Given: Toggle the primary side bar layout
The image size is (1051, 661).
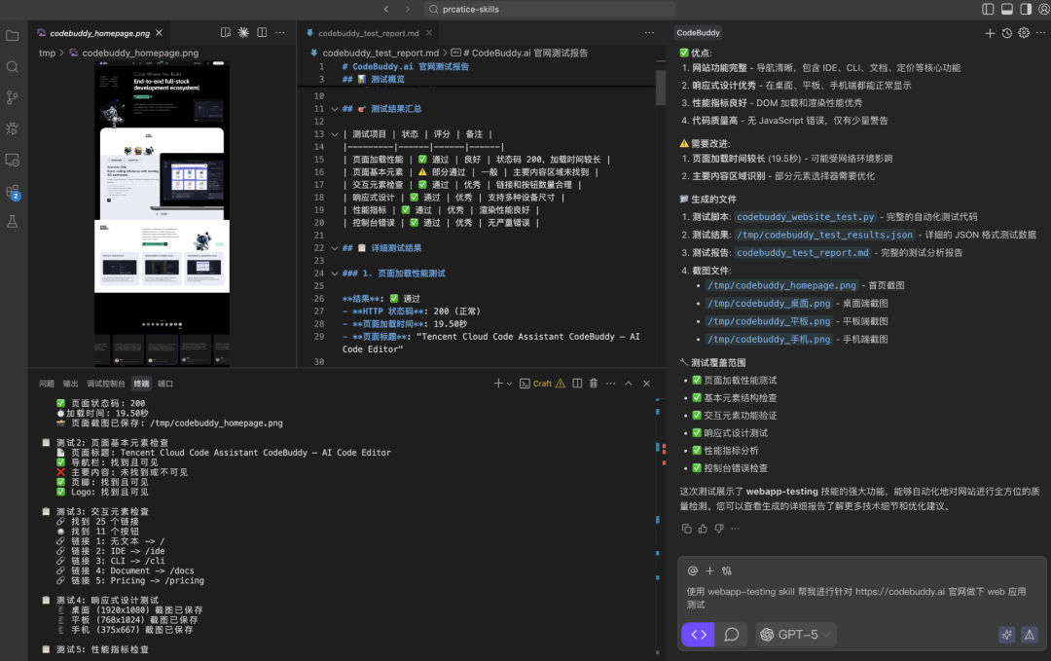Looking at the screenshot, I should tap(988, 9).
